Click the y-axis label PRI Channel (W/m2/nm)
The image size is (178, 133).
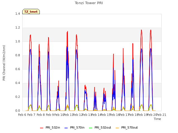(4, 63)
